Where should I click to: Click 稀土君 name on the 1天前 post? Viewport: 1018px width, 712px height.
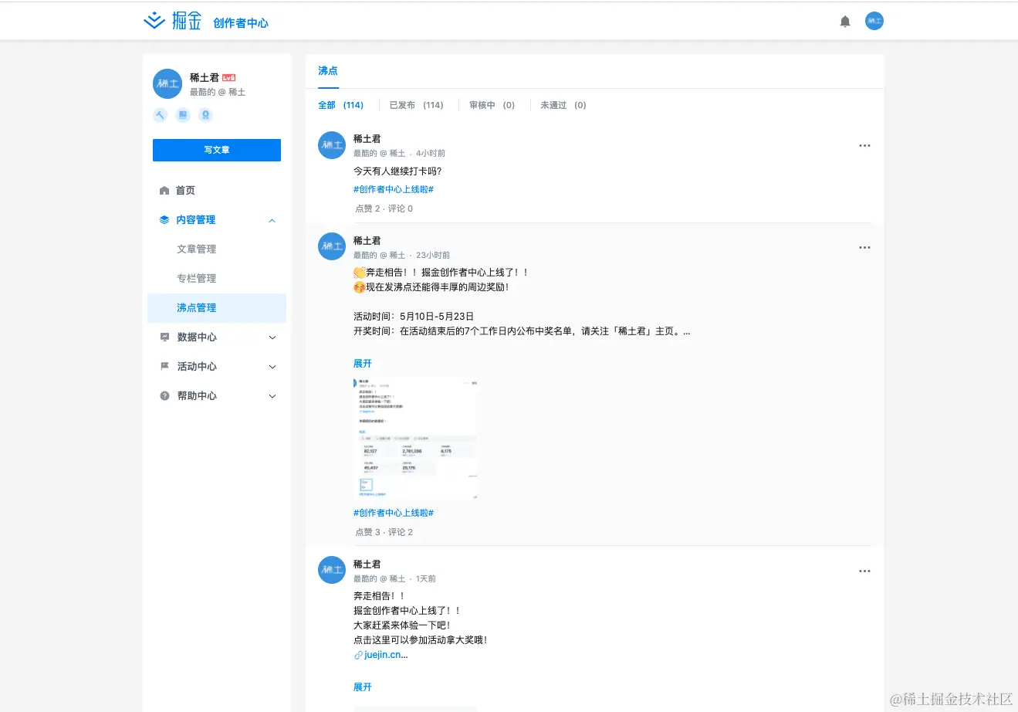(x=367, y=565)
